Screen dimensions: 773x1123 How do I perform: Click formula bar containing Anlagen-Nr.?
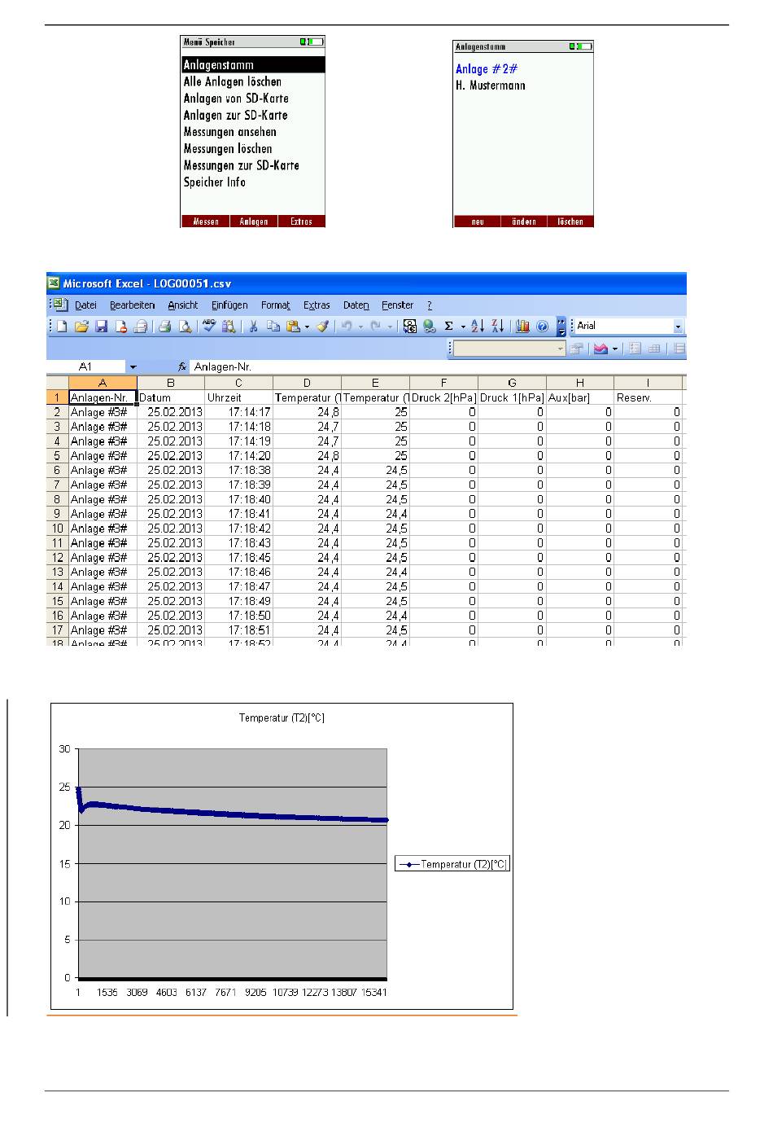pyautogui.click(x=438, y=367)
